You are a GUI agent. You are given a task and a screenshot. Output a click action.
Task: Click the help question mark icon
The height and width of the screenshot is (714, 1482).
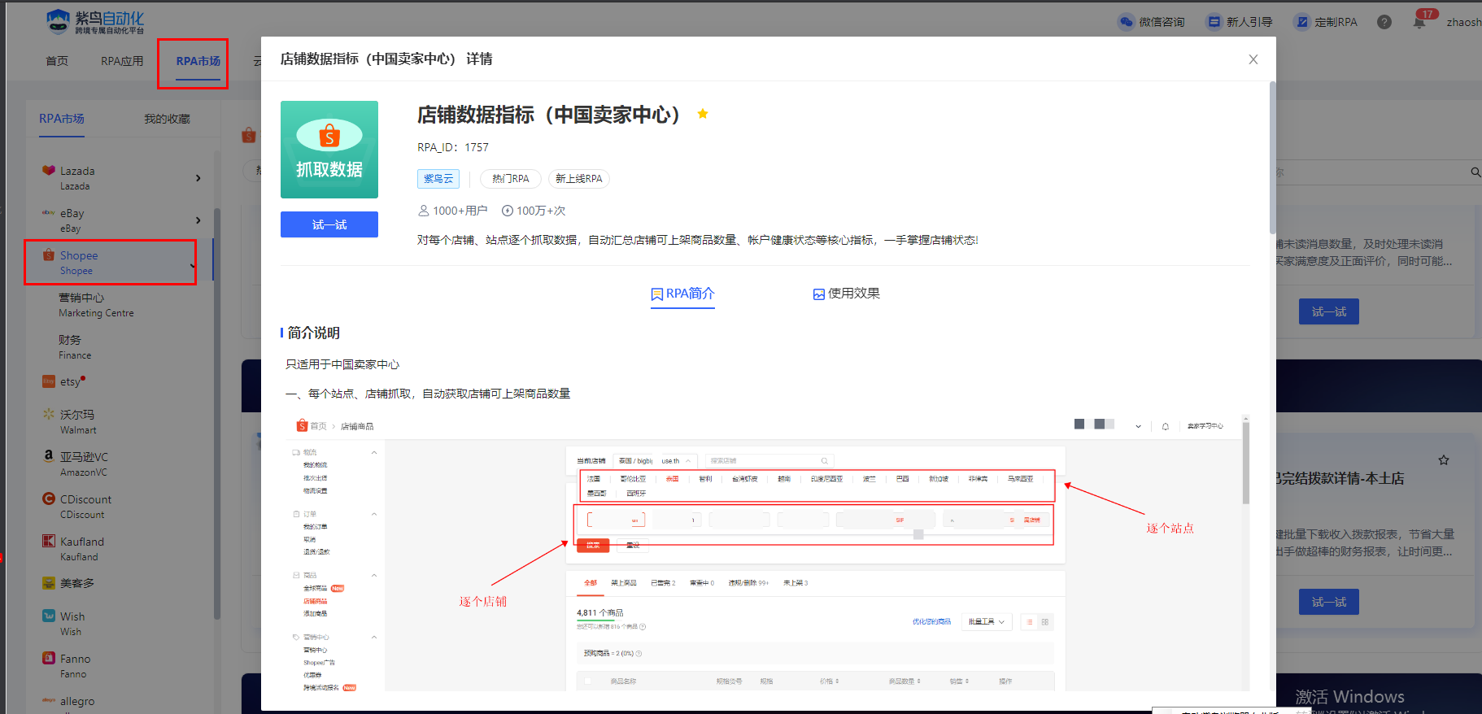pyautogui.click(x=1384, y=22)
